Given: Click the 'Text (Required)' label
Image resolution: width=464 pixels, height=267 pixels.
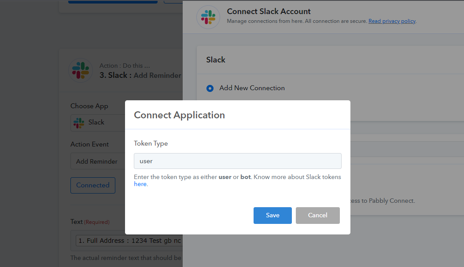Looking at the screenshot, I should 90,222.
